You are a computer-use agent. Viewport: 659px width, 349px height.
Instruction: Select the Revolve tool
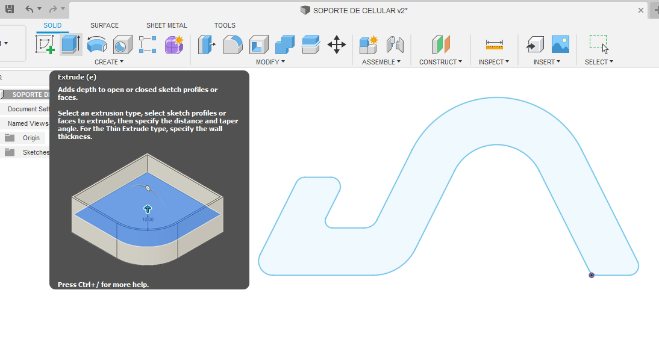click(x=96, y=44)
